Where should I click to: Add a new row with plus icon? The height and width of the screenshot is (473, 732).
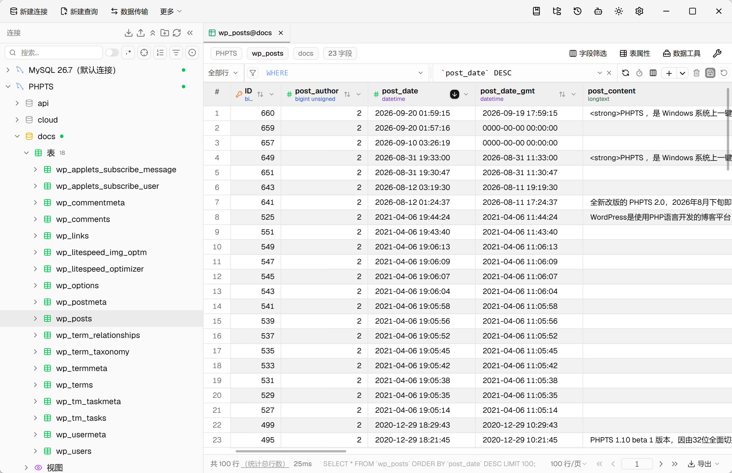tap(669, 73)
